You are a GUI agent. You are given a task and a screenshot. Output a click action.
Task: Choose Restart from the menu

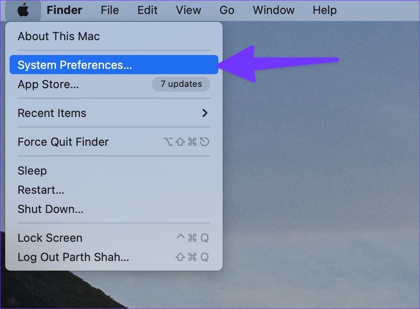point(114,190)
